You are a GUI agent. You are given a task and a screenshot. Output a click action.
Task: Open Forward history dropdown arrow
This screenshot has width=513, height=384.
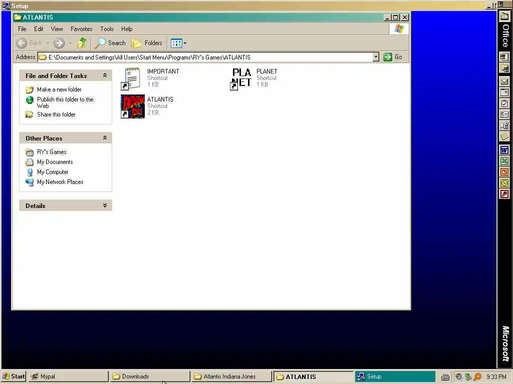point(70,43)
